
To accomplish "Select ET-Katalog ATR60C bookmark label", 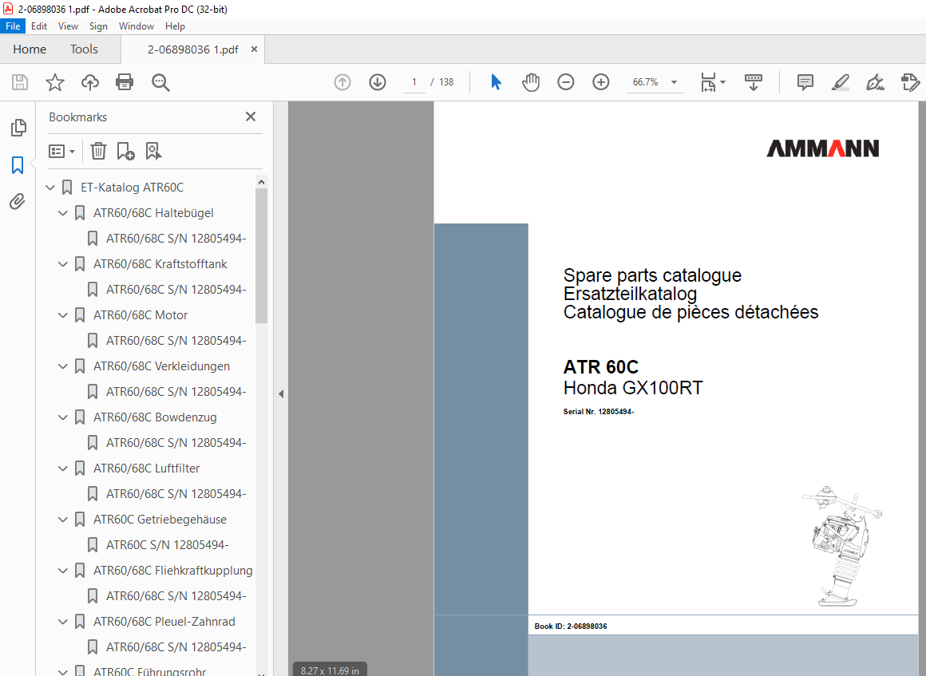I will point(133,188).
